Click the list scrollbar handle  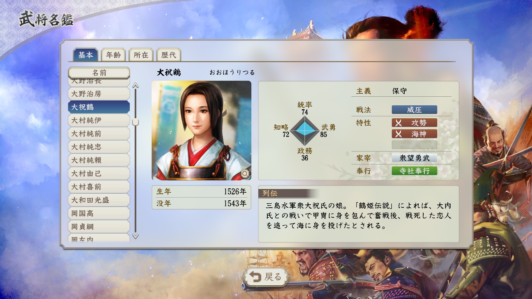pyautogui.click(x=135, y=122)
